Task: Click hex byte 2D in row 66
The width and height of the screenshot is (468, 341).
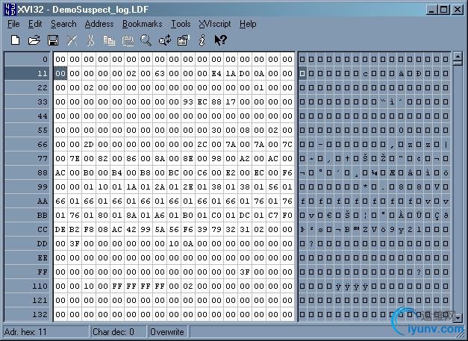Action: click(x=89, y=145)
